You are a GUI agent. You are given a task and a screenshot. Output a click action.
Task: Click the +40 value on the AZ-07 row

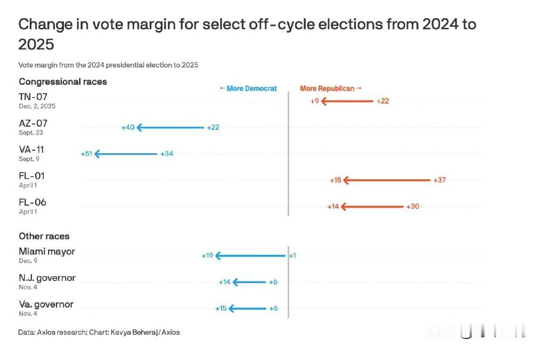128,128
